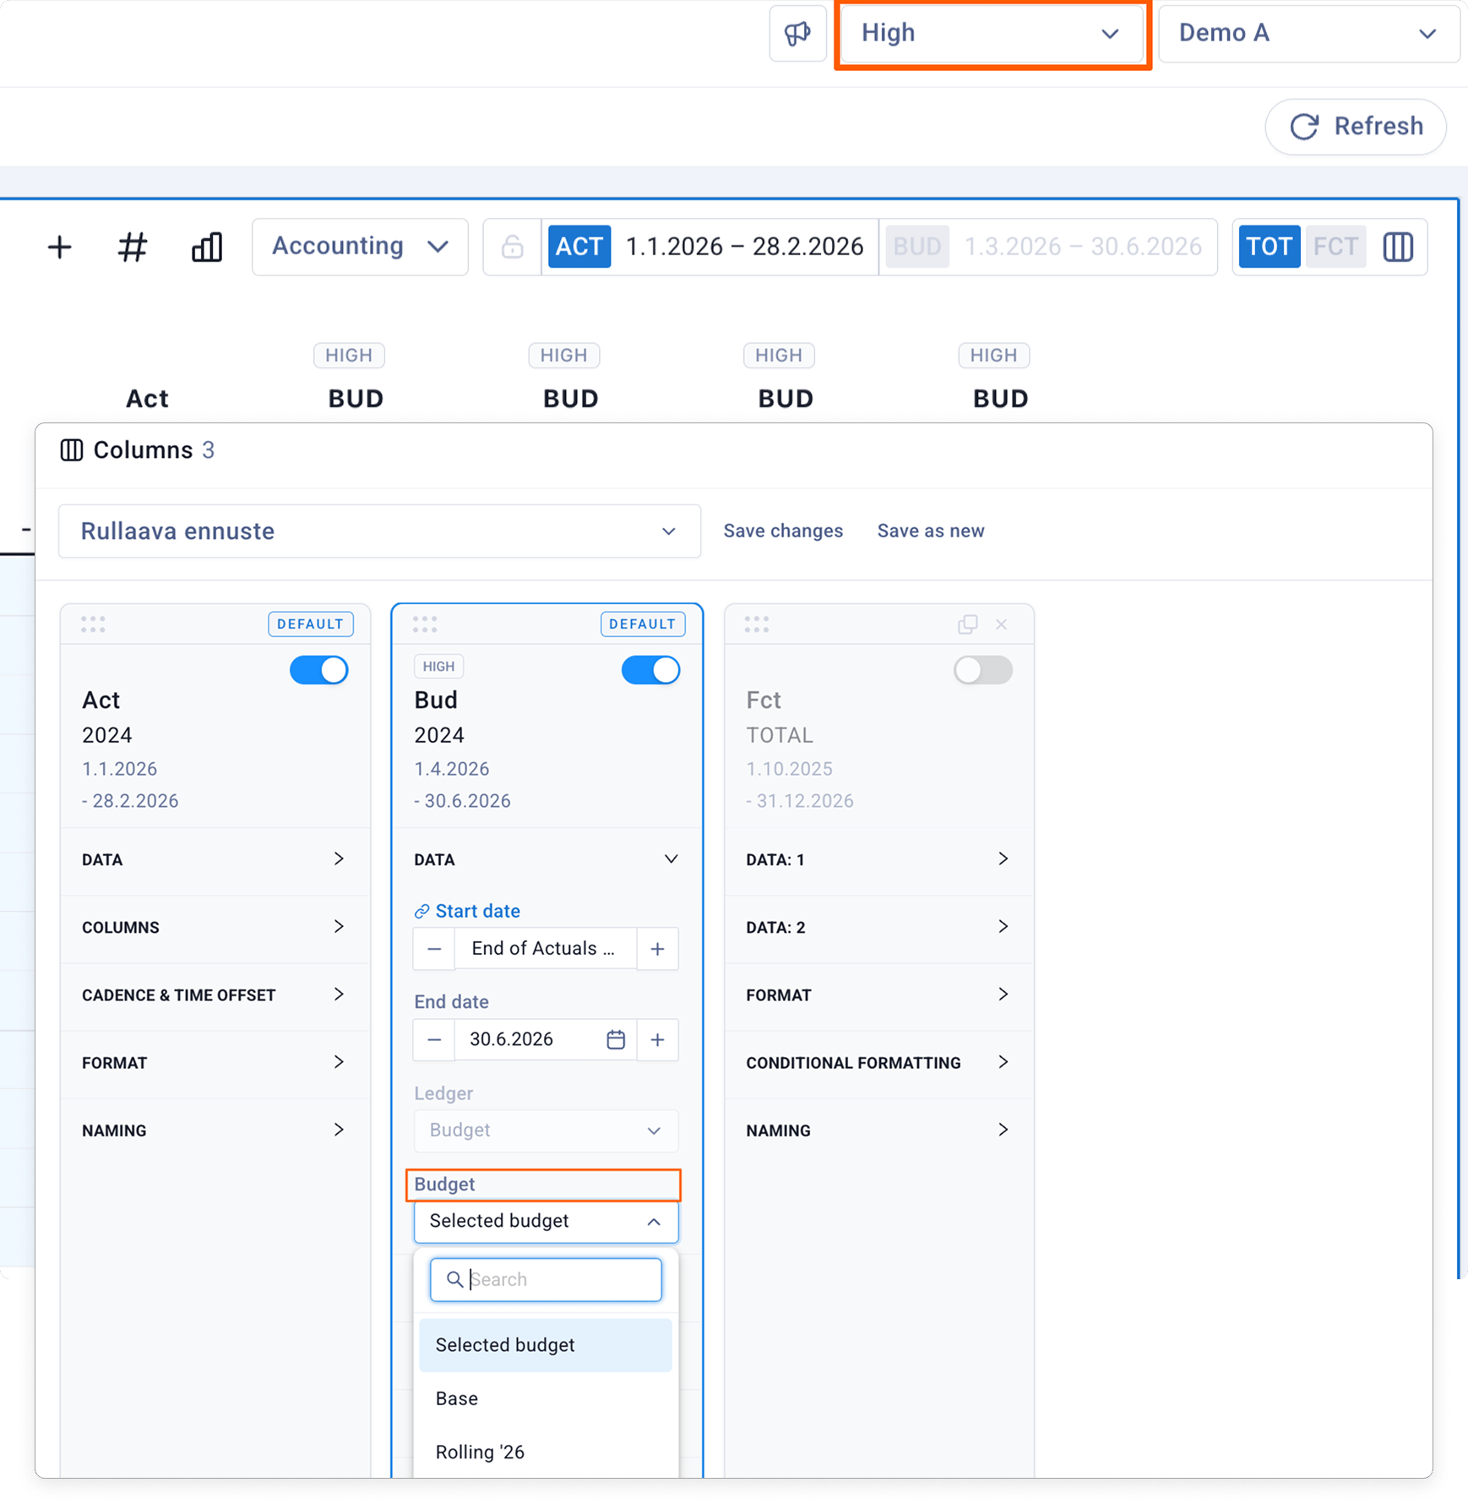Expand COLUMNS section in Act card

coord(215,928)
